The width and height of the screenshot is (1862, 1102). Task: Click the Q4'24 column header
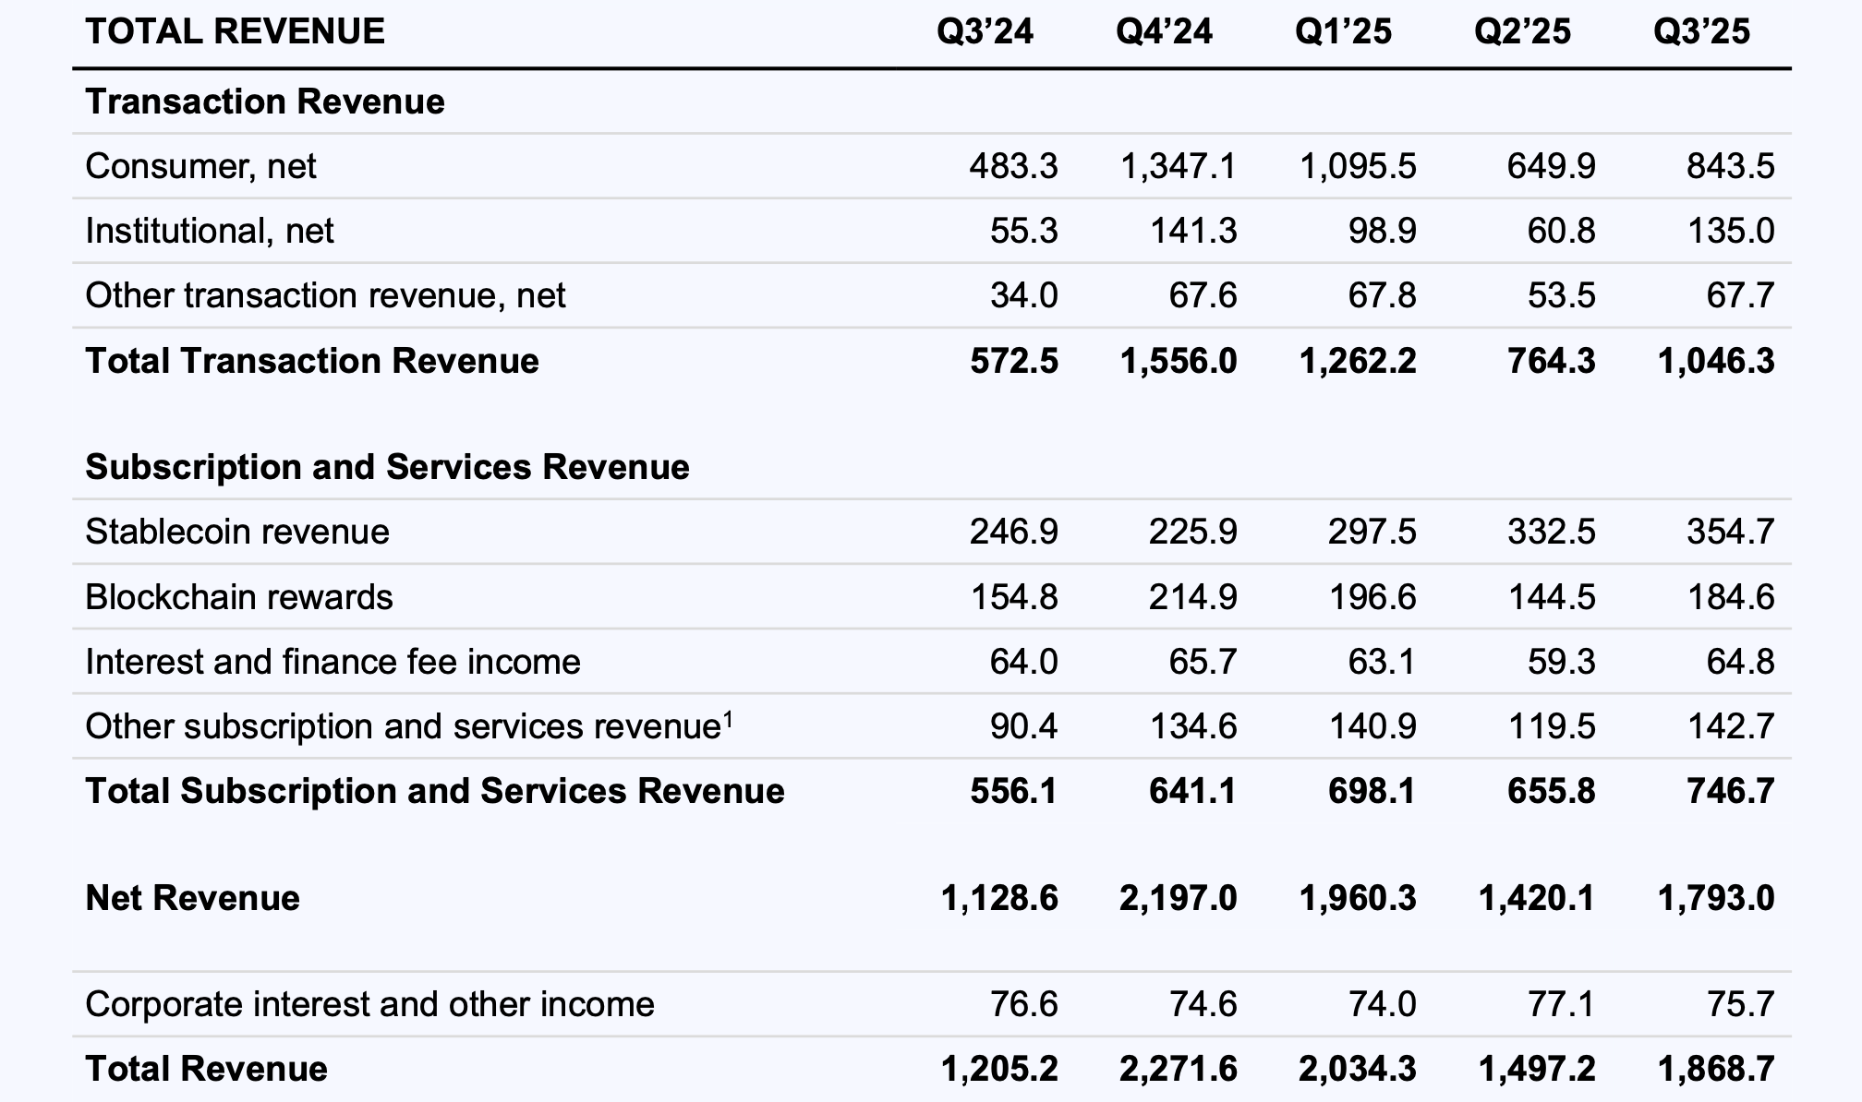(x=1164, y=32)
